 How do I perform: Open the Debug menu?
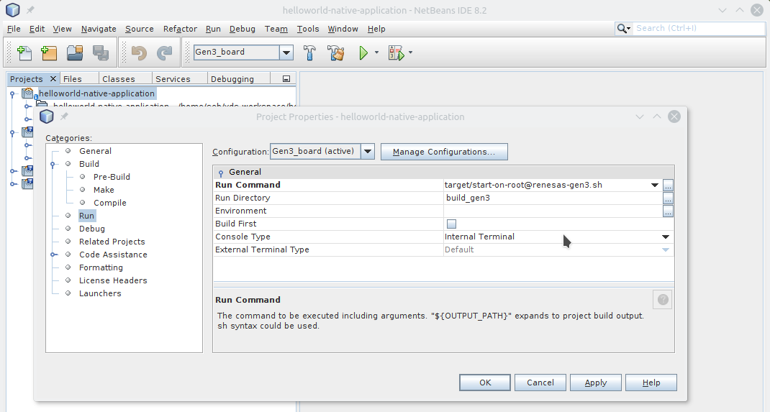coord(243,29)
